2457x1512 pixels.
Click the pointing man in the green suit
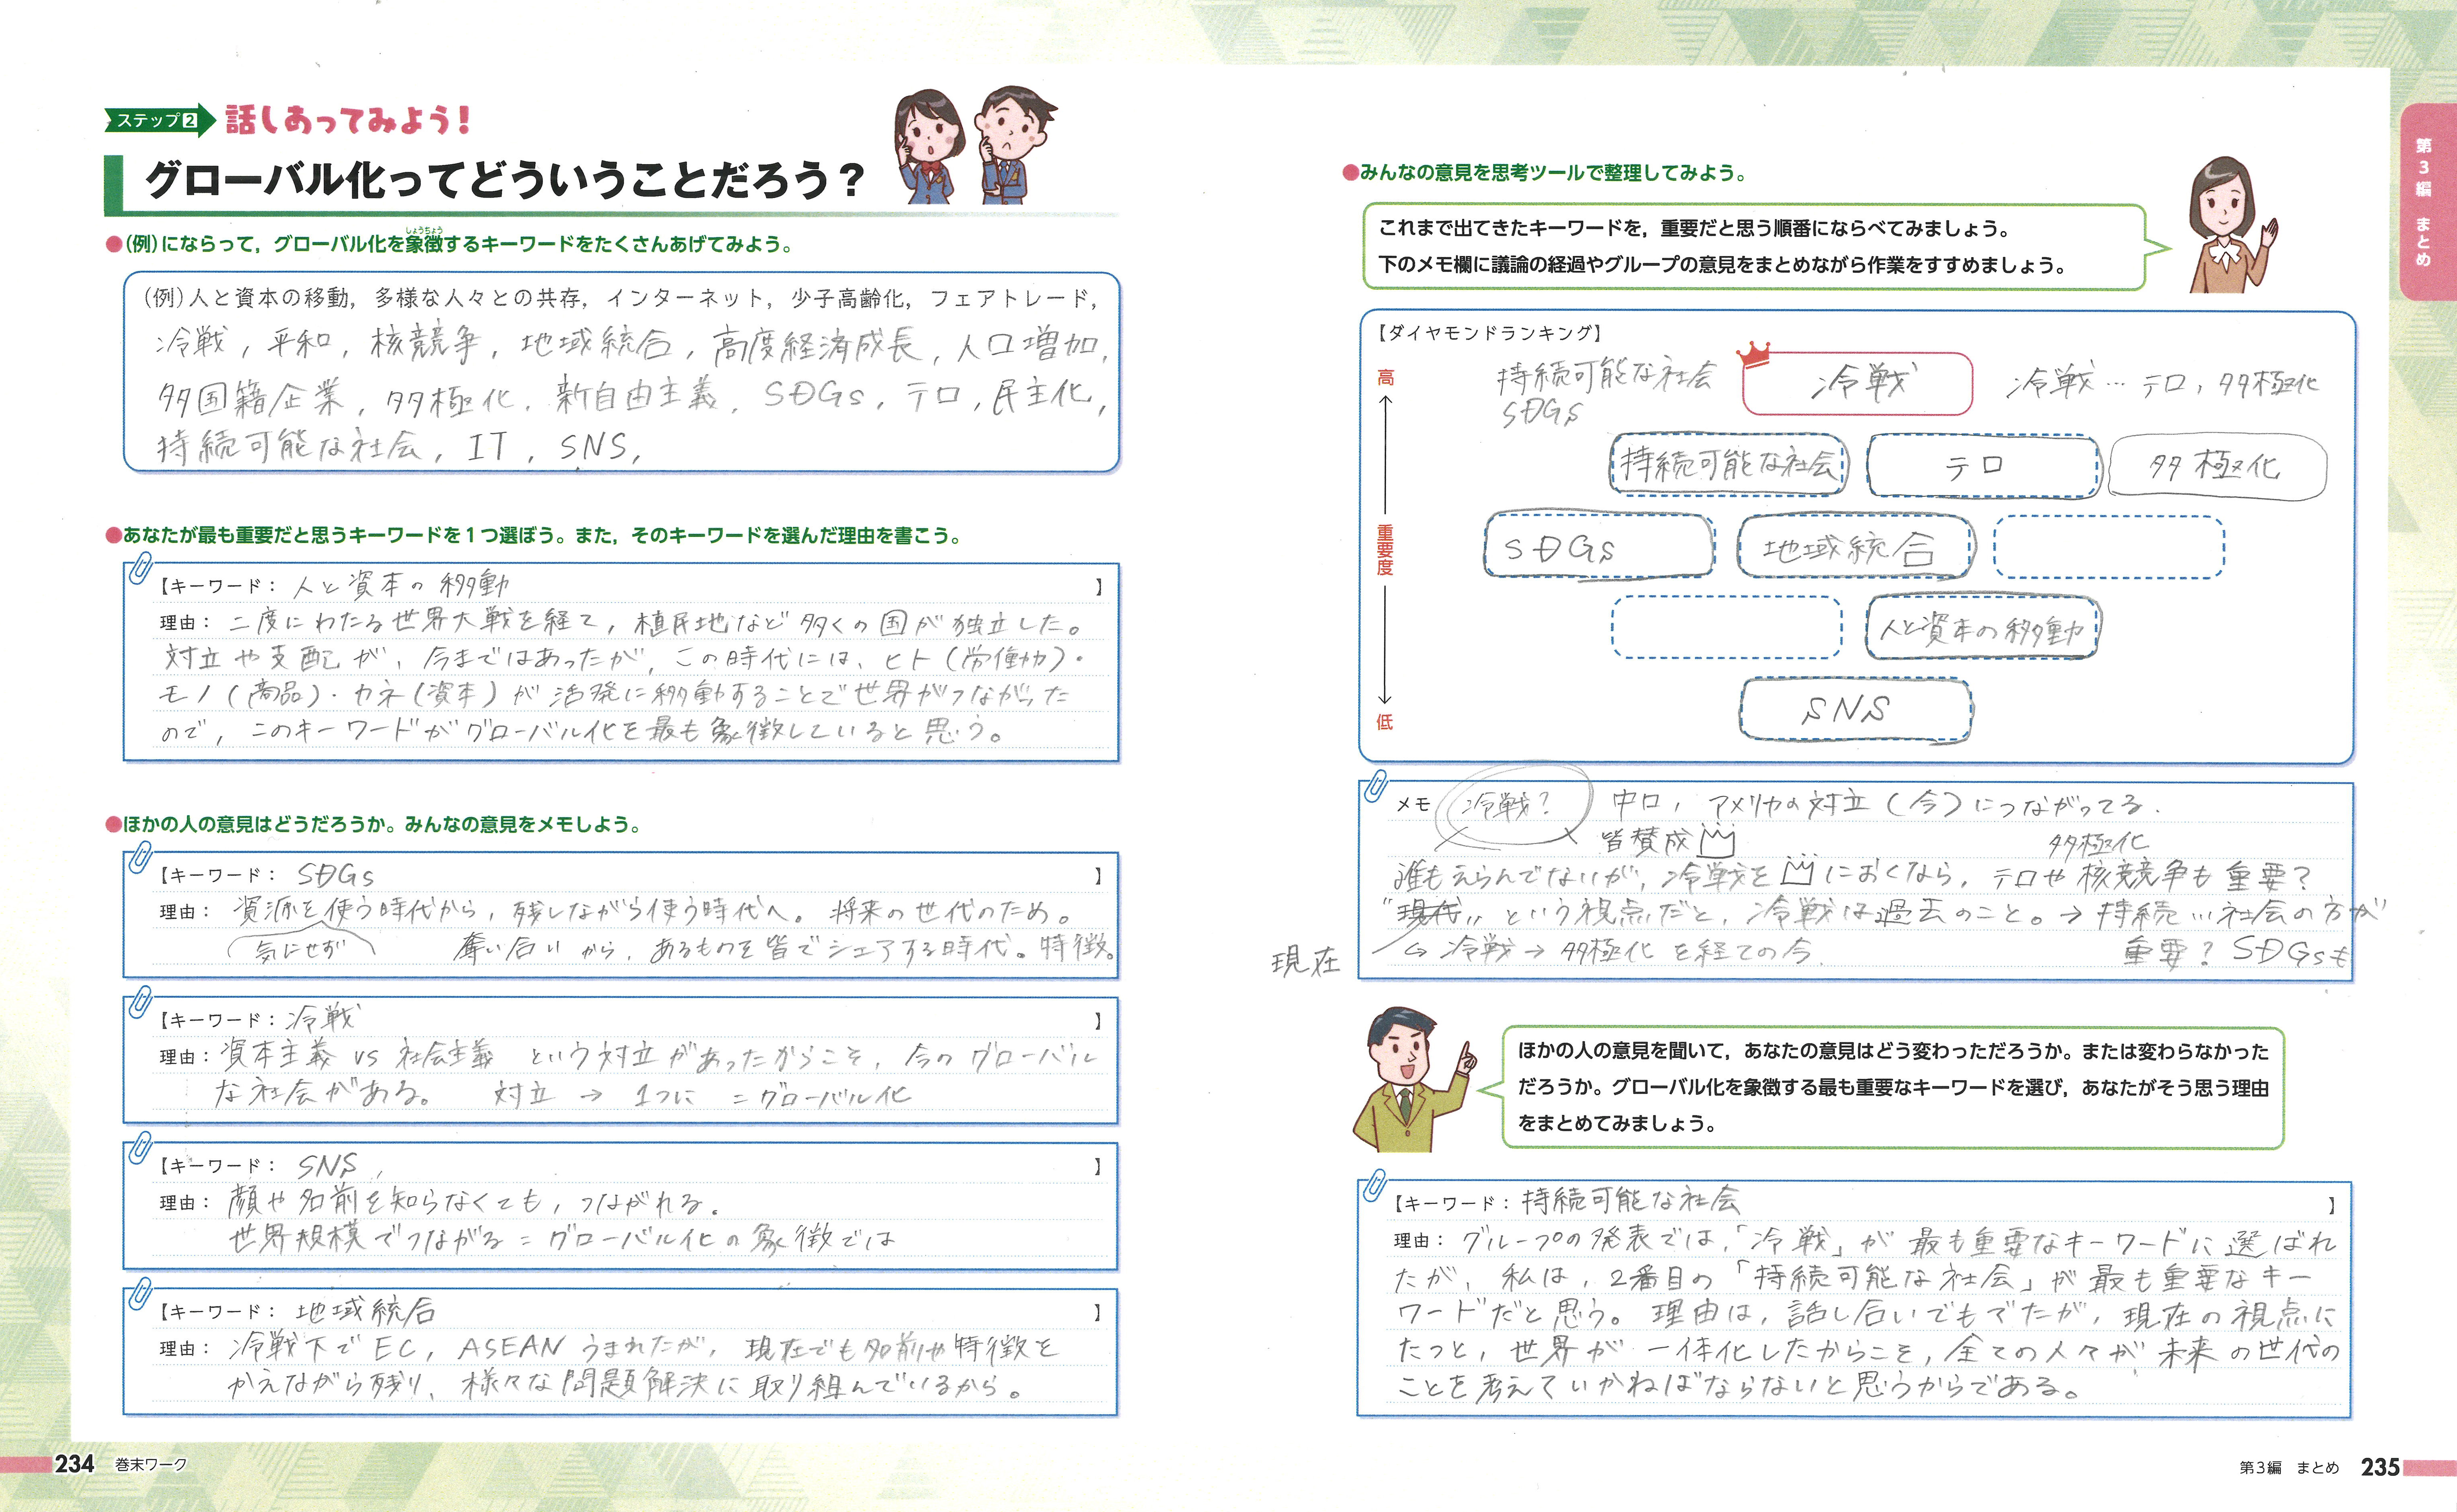click(1415, 1080)
